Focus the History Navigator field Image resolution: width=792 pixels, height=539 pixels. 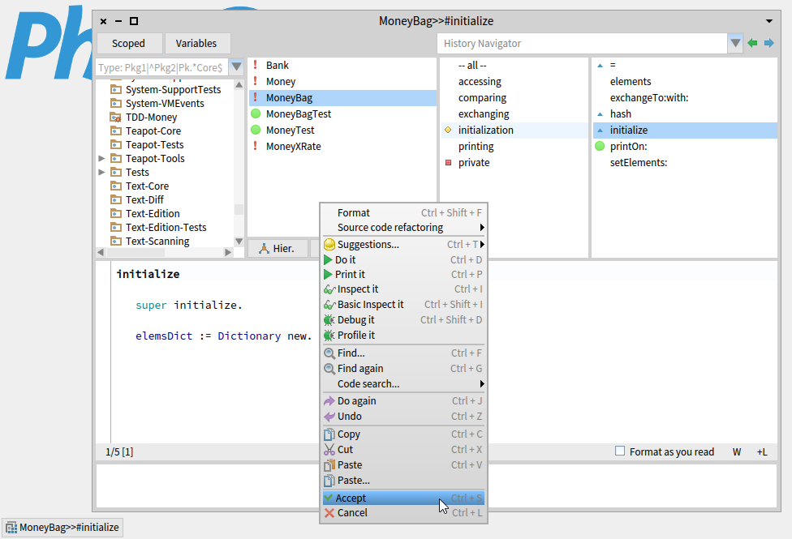coord(582,44)
